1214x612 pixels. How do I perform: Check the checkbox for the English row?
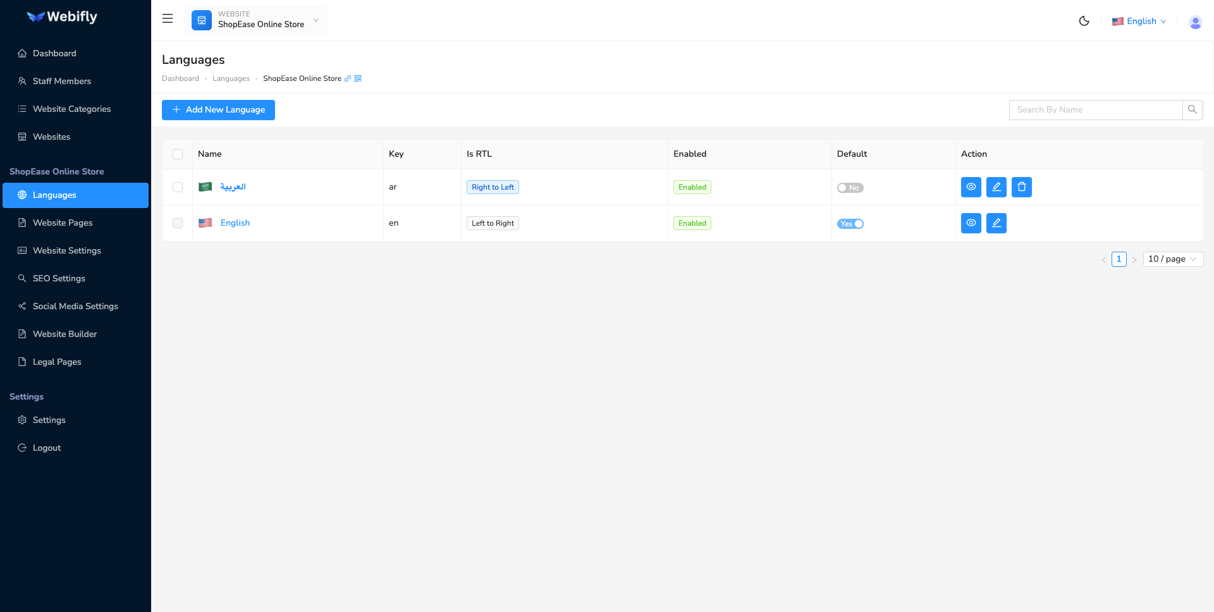tap(178, 223)
